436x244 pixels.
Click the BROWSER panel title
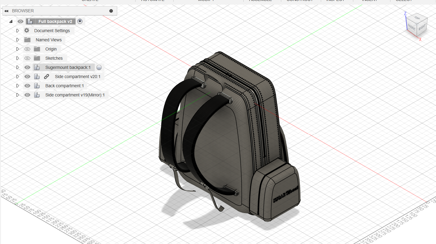[23, 11]
